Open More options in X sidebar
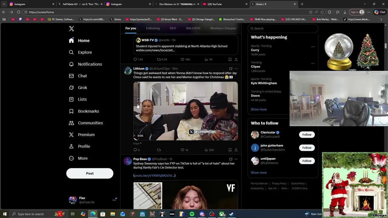The image size is (388, 218). coord(78,158)
